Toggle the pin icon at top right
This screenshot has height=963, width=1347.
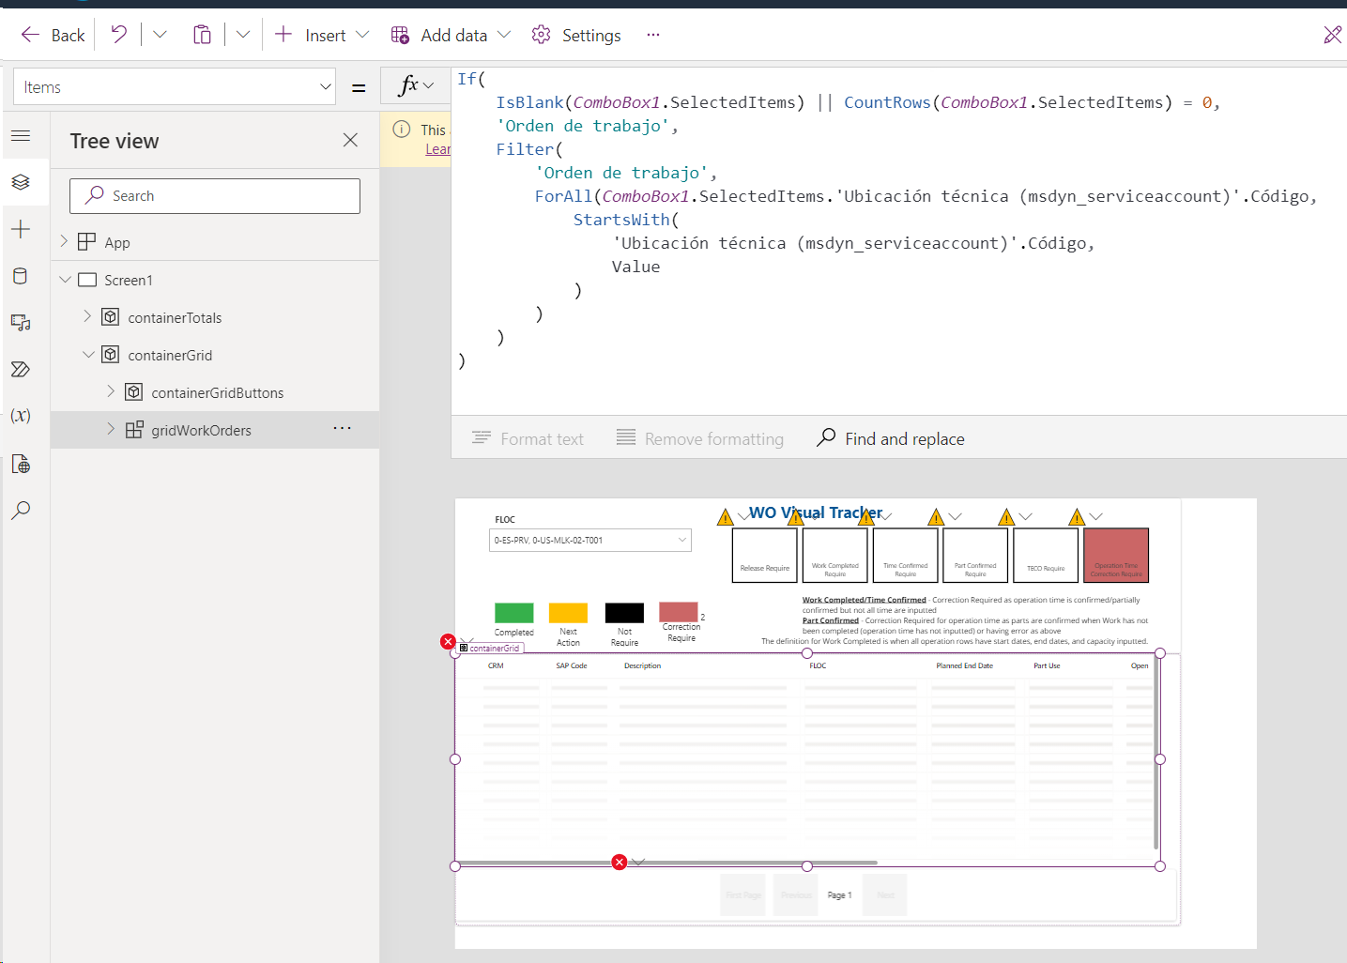coord(1332,34)
